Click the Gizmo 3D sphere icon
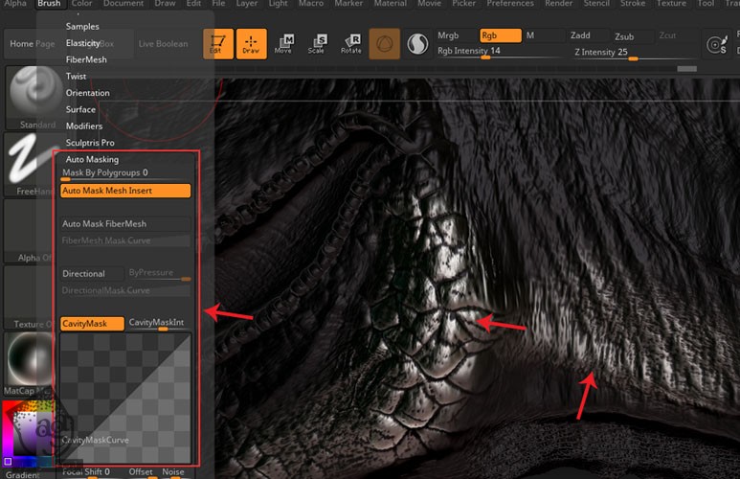This screenshot has width=740, height=479. [x=385, y=43]
